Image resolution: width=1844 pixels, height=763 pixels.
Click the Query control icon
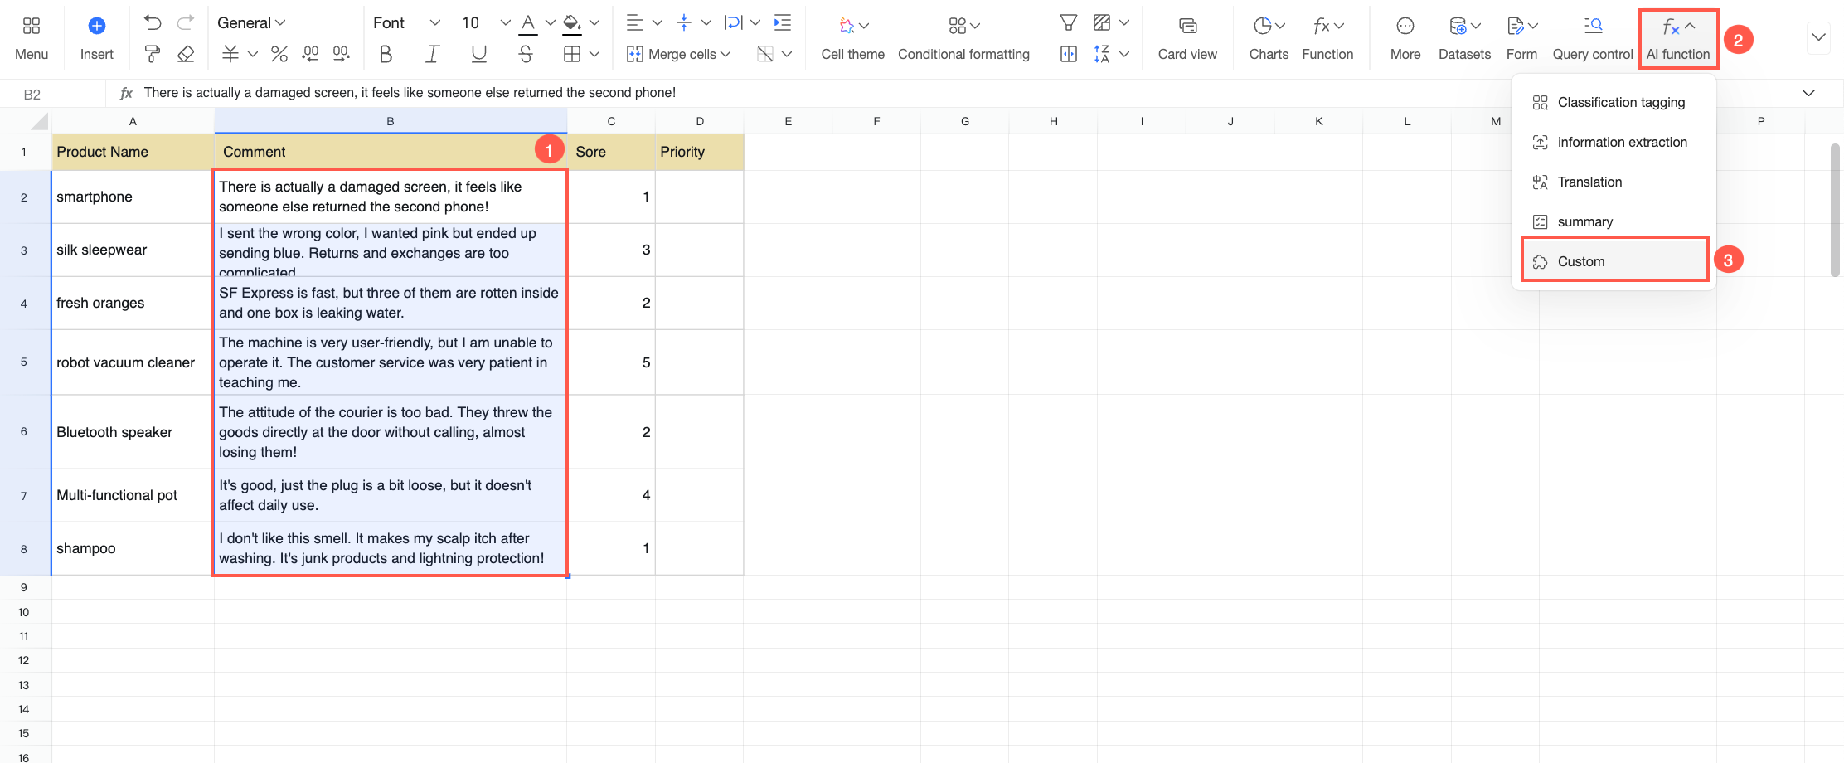pos(1593,38)
